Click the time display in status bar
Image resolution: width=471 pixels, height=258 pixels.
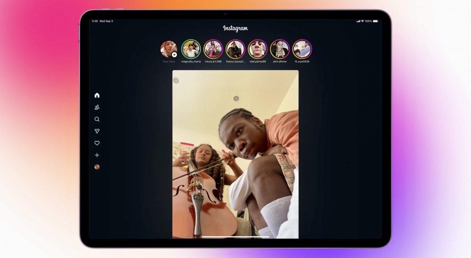[95, 21]
